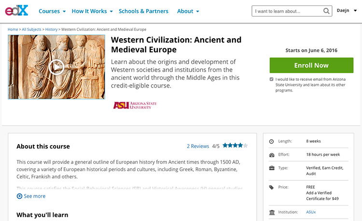Click the 'FREE' price value

tap(310, 187)
